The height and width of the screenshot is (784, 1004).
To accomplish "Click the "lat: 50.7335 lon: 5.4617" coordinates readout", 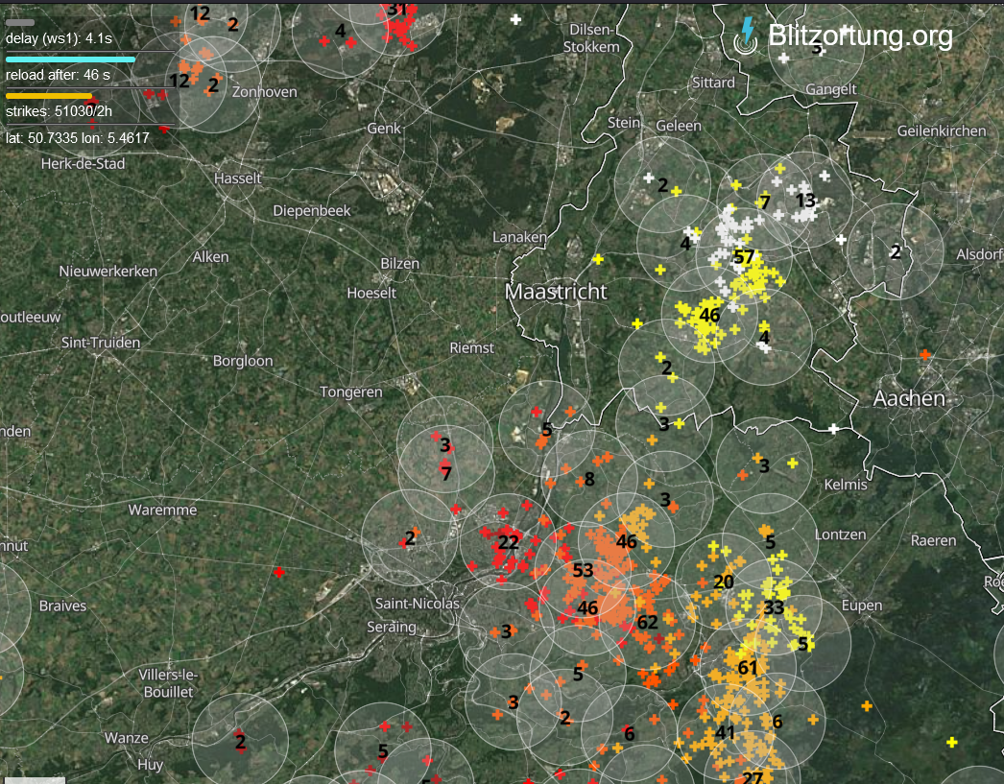I will click(78, 138).
